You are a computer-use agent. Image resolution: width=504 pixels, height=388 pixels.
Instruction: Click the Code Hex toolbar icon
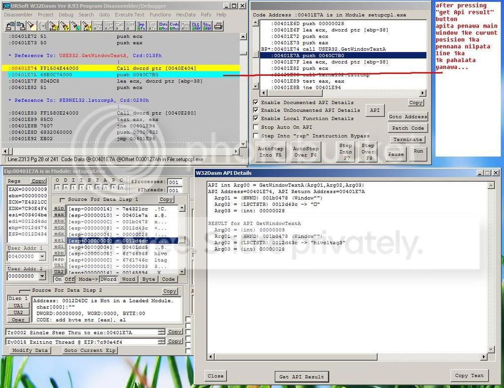(174, 26)
